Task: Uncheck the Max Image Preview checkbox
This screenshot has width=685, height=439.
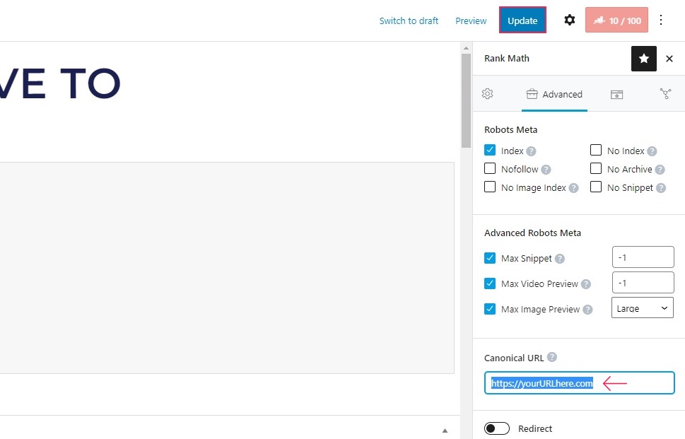Action: 490,309
